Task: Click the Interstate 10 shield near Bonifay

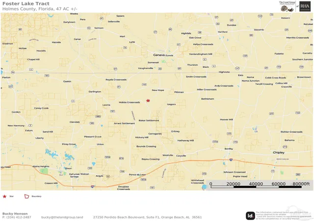Action: click(231, 160)
